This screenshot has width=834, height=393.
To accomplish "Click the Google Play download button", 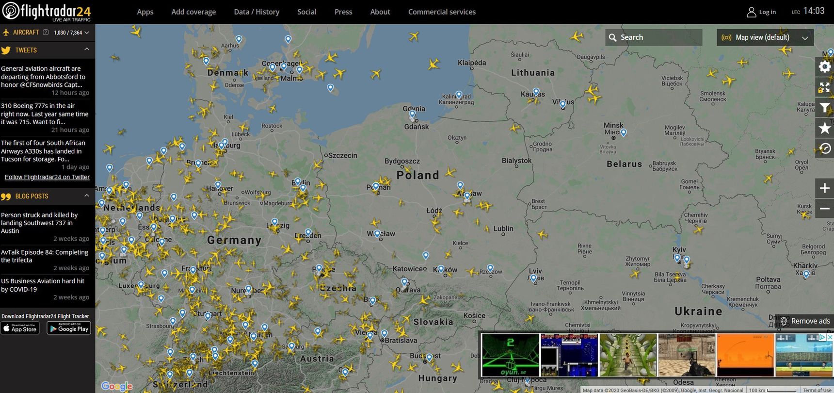I will [69, 328].
